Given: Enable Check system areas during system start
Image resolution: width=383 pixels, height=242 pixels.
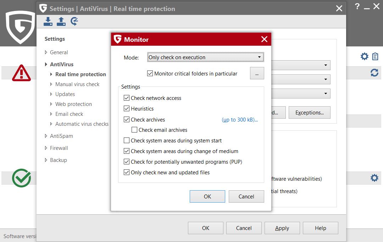Looking at the screenshot, I should pos(127,141).
